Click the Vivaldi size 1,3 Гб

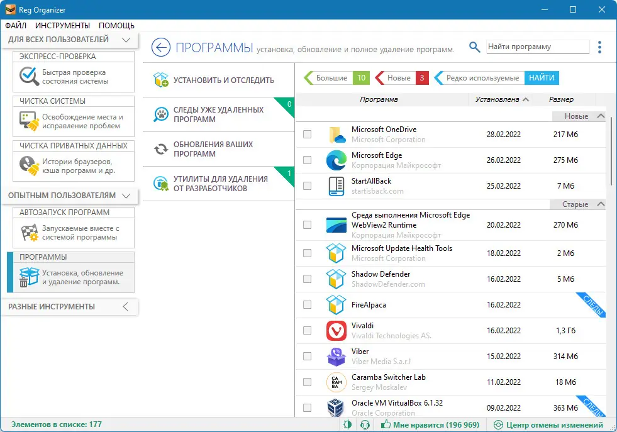(x=565, y=331)
